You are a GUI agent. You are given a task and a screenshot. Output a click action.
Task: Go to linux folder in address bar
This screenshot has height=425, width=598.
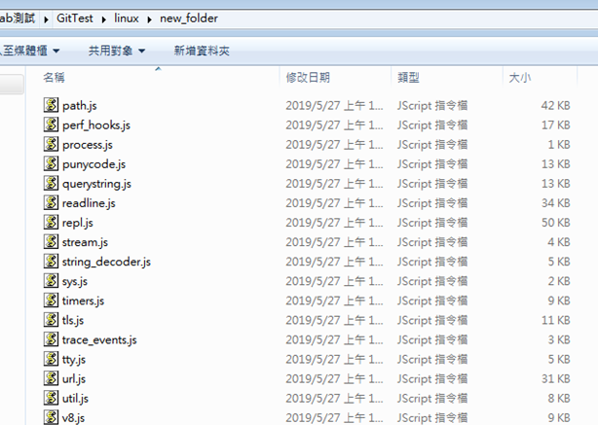tap(123, 18)
